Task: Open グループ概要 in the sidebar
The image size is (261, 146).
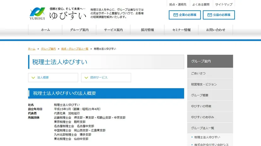Action: click(210, 95)
